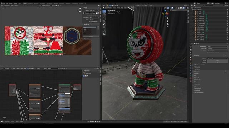Hide Camera using its eye icon
This screenshot has width=229, height=128.
227,33
